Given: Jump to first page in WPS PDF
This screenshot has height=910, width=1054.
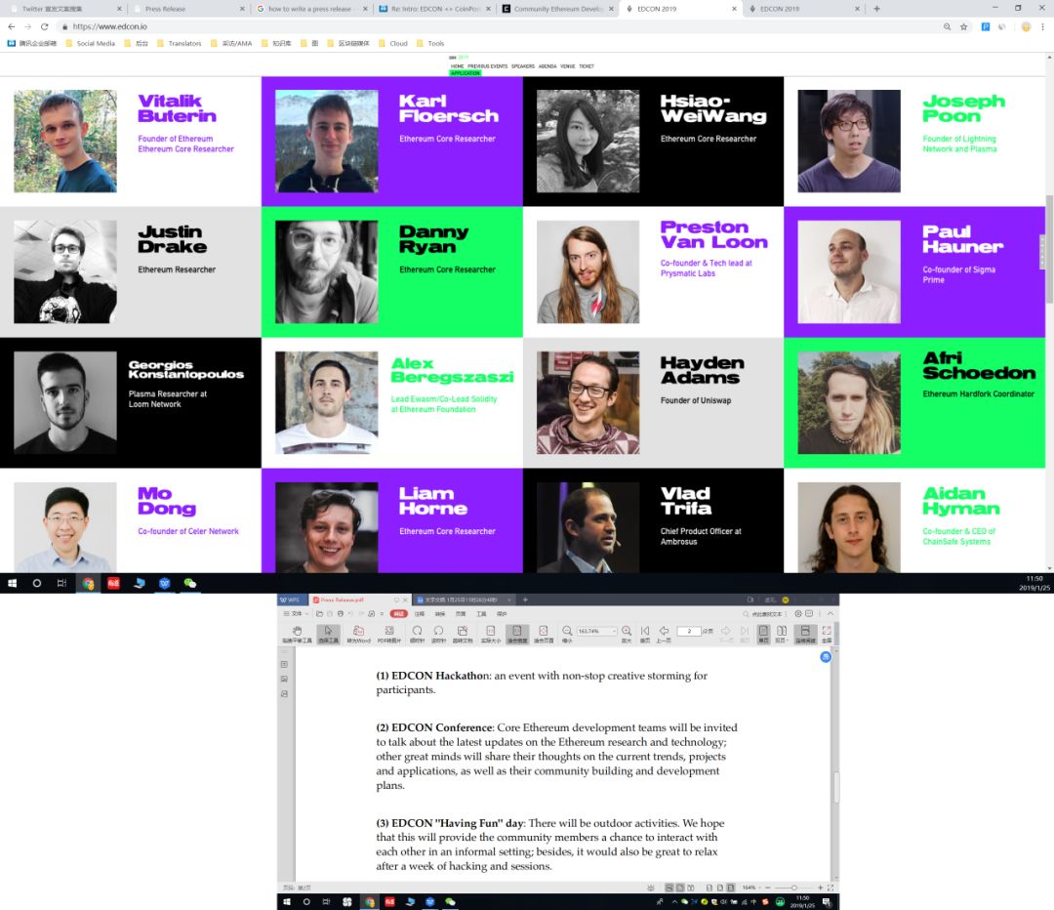Looking at the screenshot, I should [x=645, y=634].
